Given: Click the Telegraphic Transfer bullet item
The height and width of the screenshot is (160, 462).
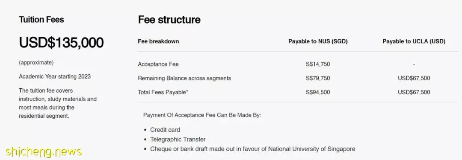Looking at the screenshot, I should pos(178,140).
